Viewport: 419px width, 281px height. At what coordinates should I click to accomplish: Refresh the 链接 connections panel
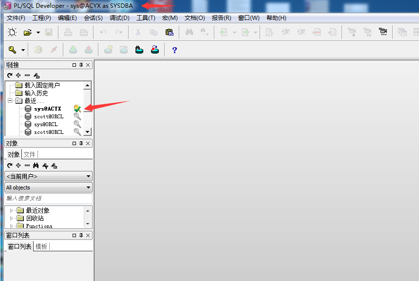pos(10,75)
